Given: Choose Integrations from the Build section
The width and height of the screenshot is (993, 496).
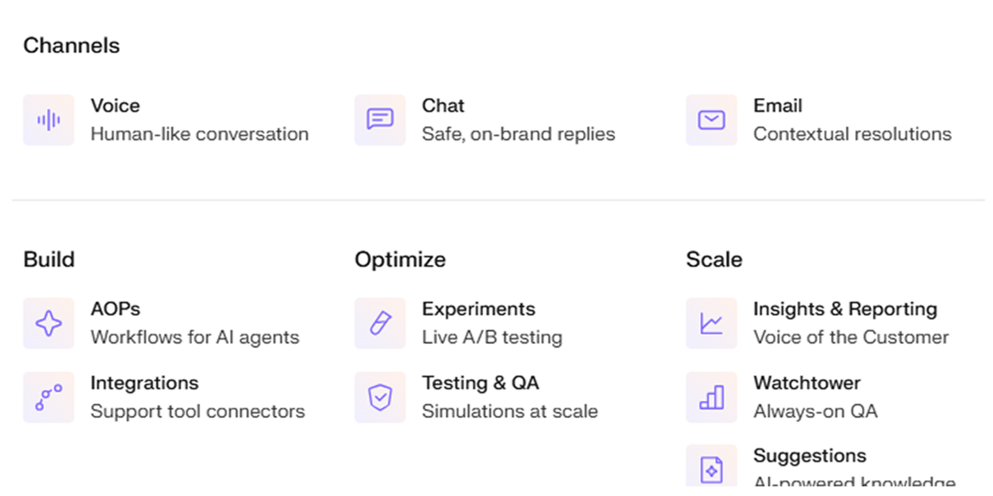Looking at the screenshot, I should tap(144, 383).
